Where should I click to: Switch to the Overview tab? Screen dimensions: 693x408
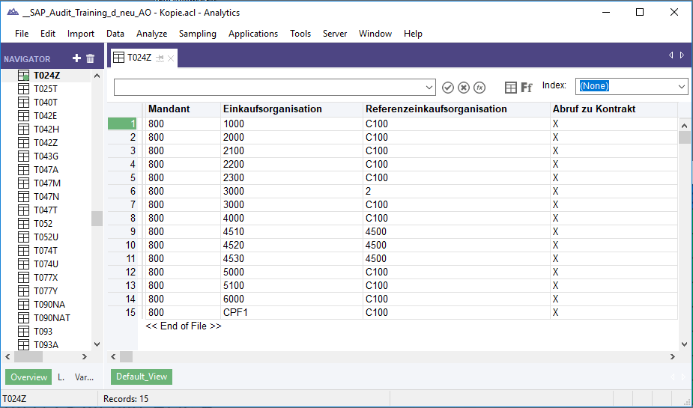(28, 377)
